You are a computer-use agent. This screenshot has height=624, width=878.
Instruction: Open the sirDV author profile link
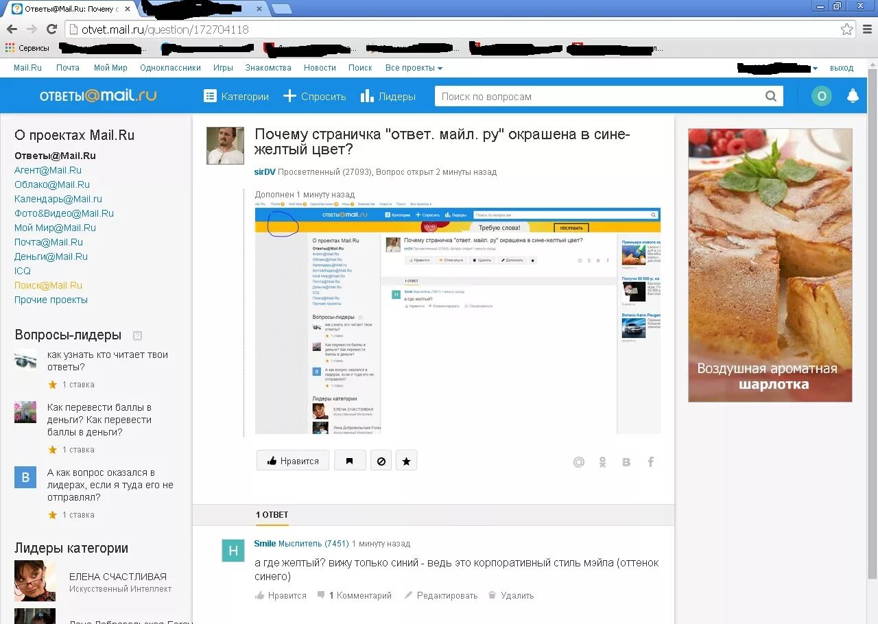click(x=265, y=172)
